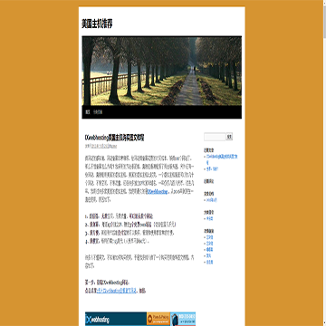Open the IXwebhosting article title heading
326x326 pixels.
115,138
